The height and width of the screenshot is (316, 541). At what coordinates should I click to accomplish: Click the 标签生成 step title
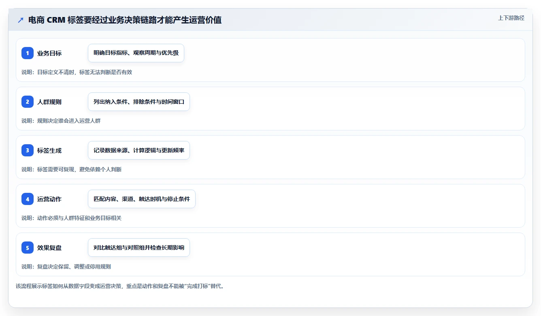pos(49,150)
